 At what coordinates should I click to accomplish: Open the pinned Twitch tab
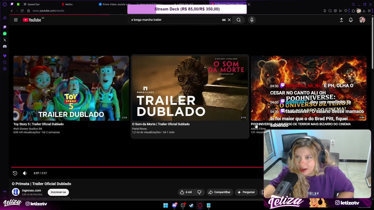[12, 4]
